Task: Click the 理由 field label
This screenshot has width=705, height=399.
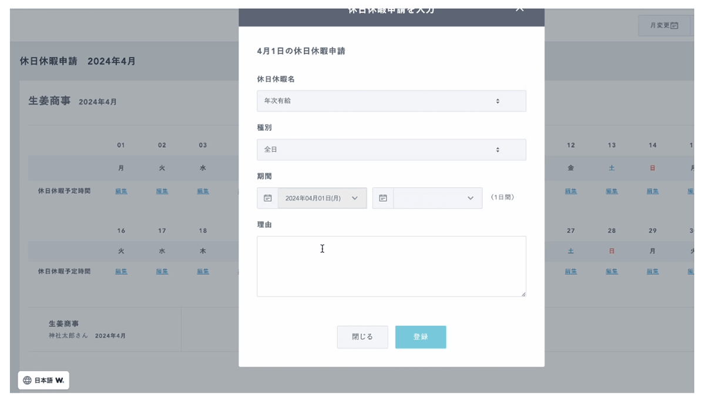Action: click(x=264, y=225)
